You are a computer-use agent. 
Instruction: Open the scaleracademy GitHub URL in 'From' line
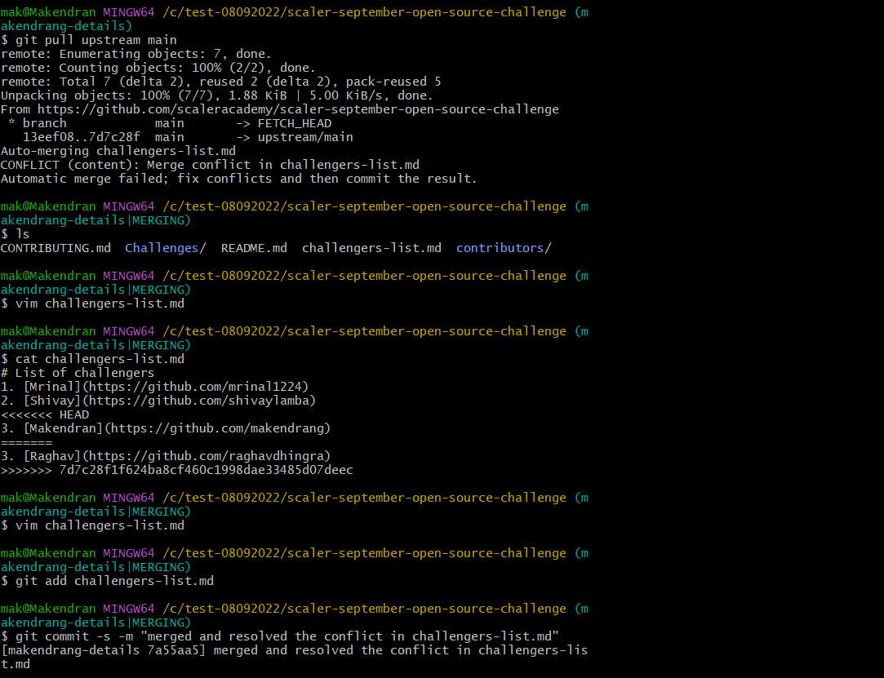(298, 109)
